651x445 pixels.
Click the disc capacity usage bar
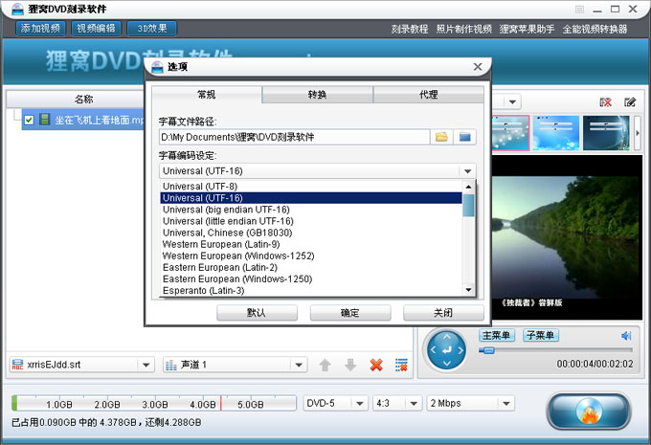tap(154, 403)
